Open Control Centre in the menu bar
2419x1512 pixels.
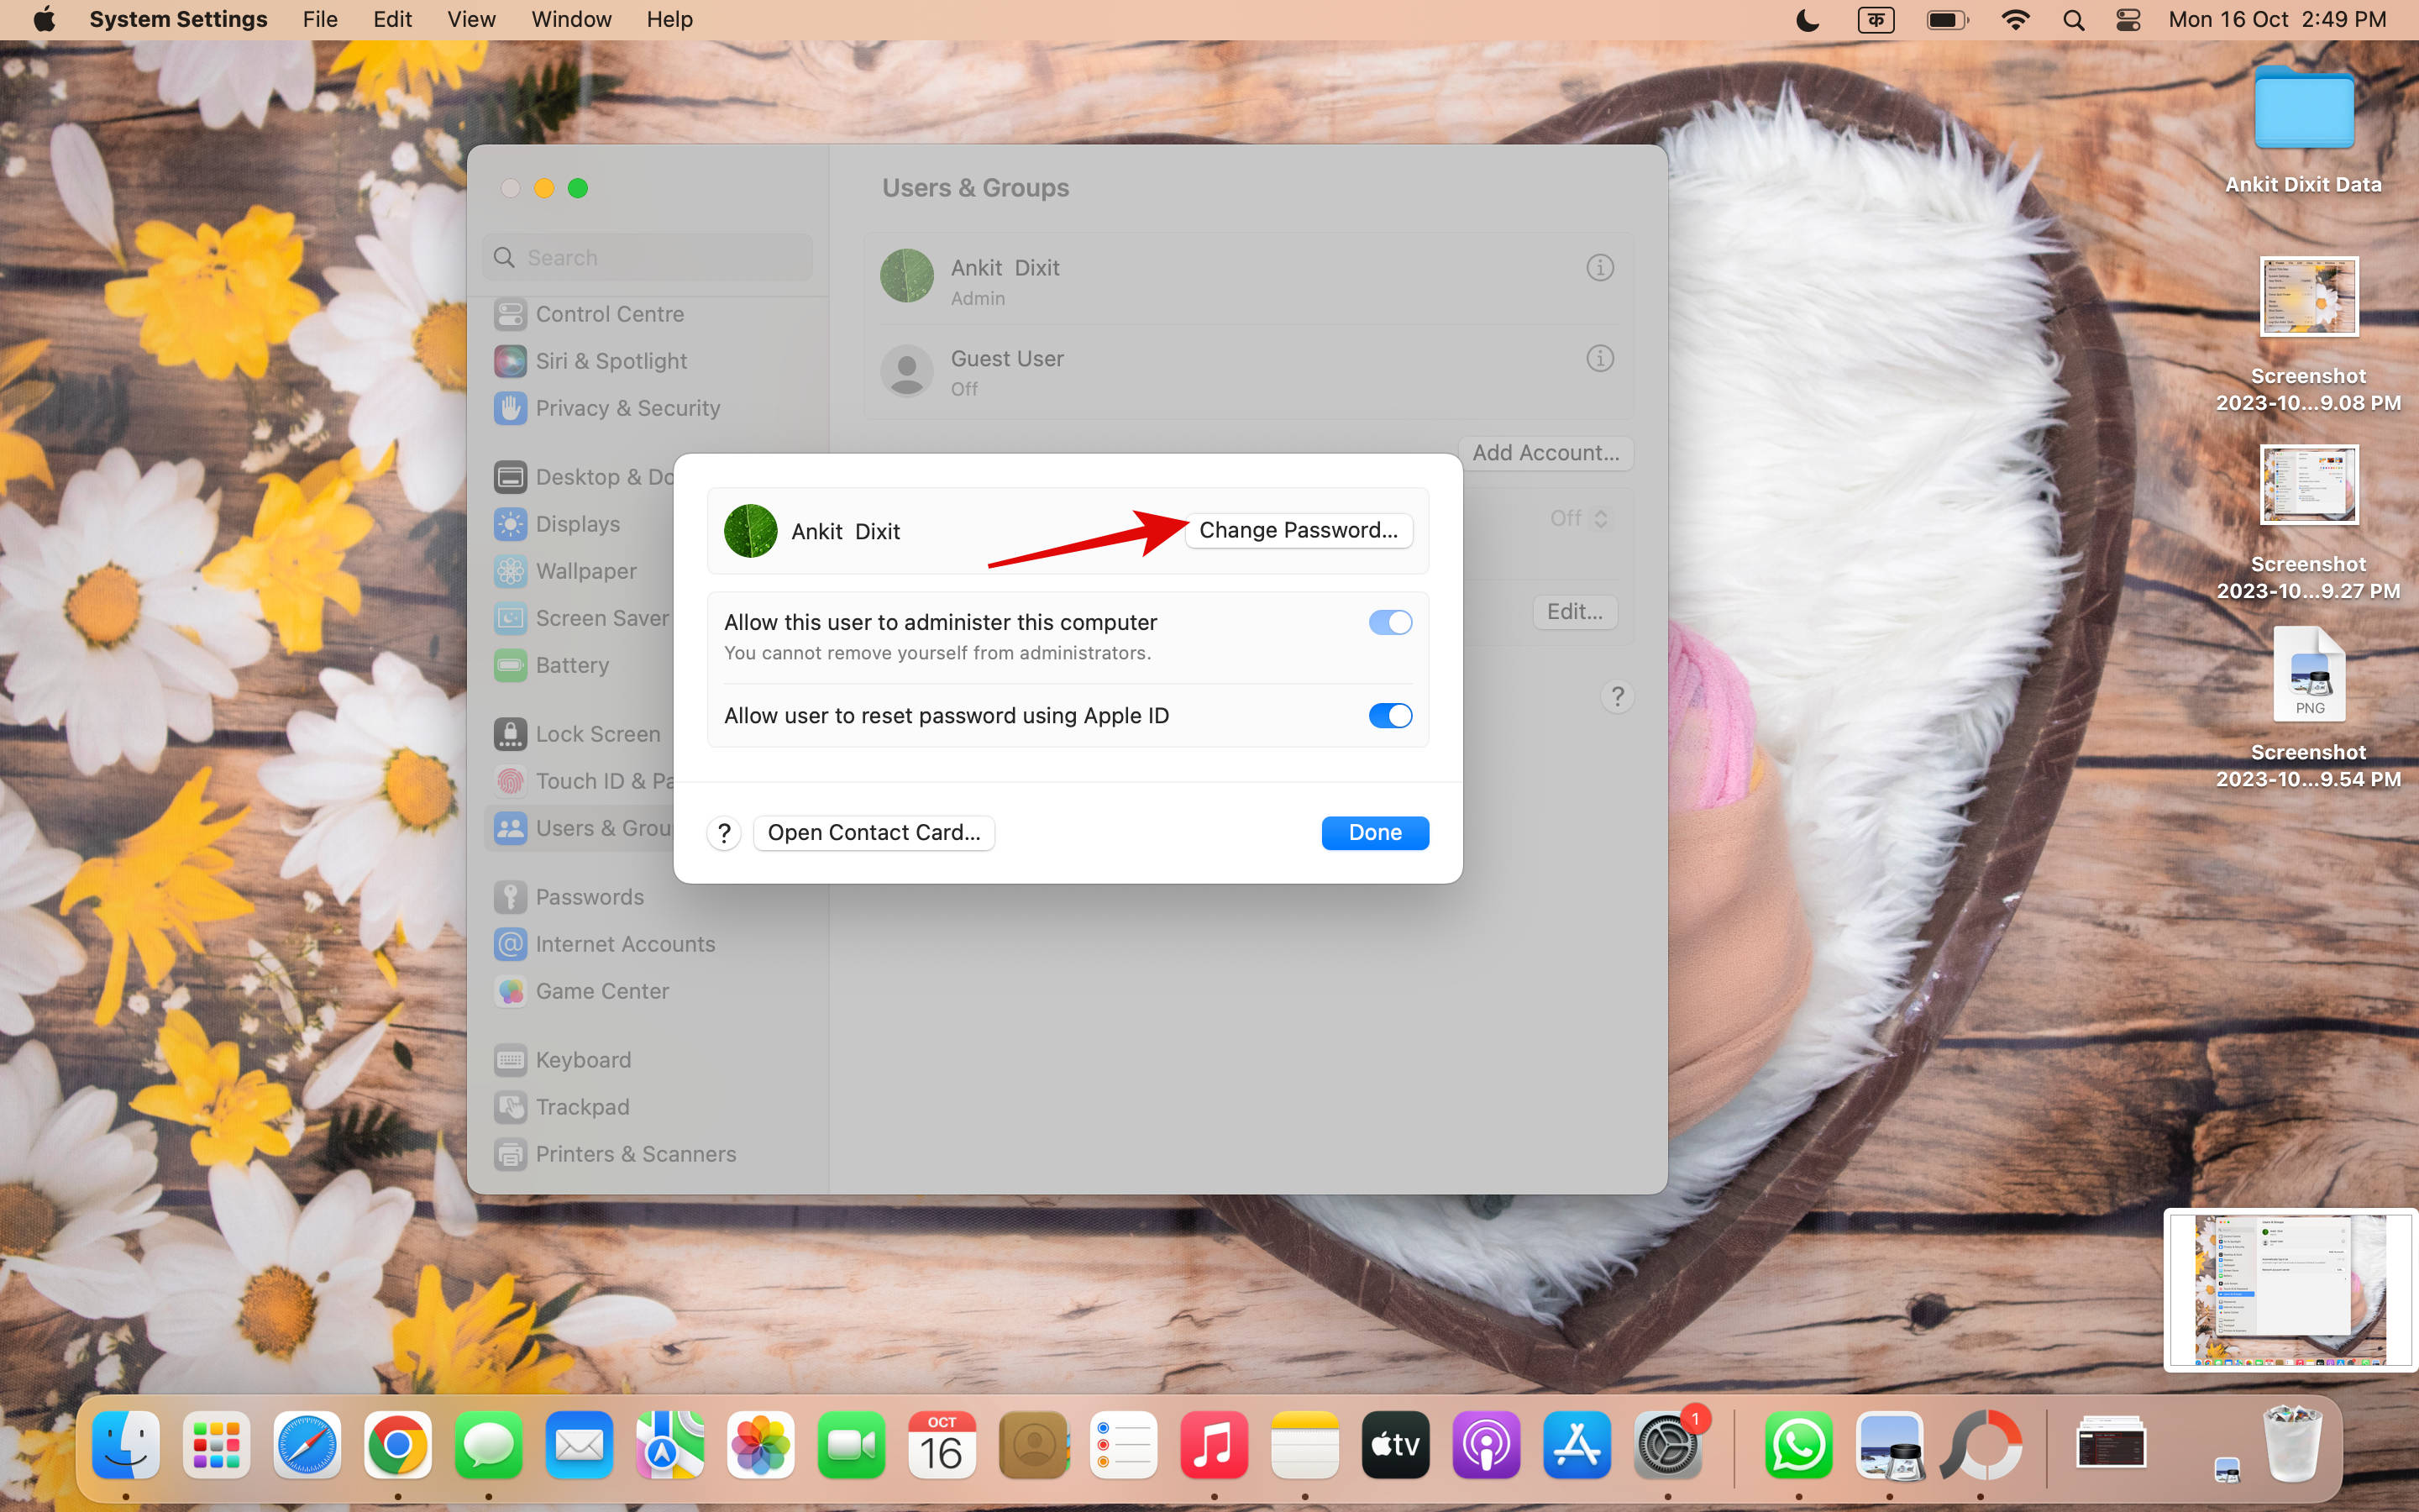click(x=2128, y=20)
